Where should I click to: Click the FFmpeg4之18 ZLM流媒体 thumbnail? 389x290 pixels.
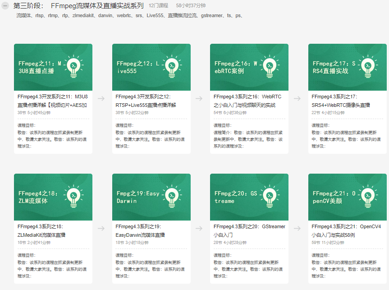(x=53, y=197)
